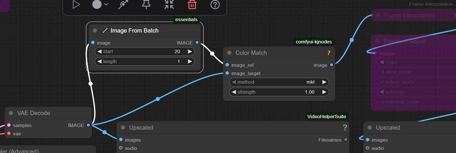Toggle the VAE Decode node collapse dot
This screenshot has height=153, width=456.
(11, 113)
